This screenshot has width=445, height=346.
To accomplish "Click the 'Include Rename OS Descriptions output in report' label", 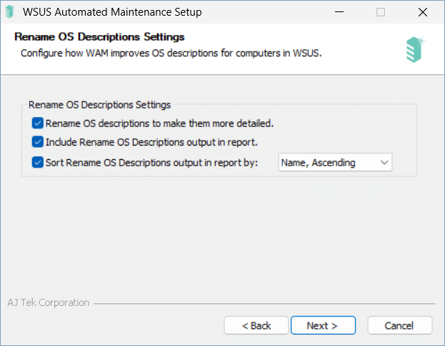I will [151, 142].
